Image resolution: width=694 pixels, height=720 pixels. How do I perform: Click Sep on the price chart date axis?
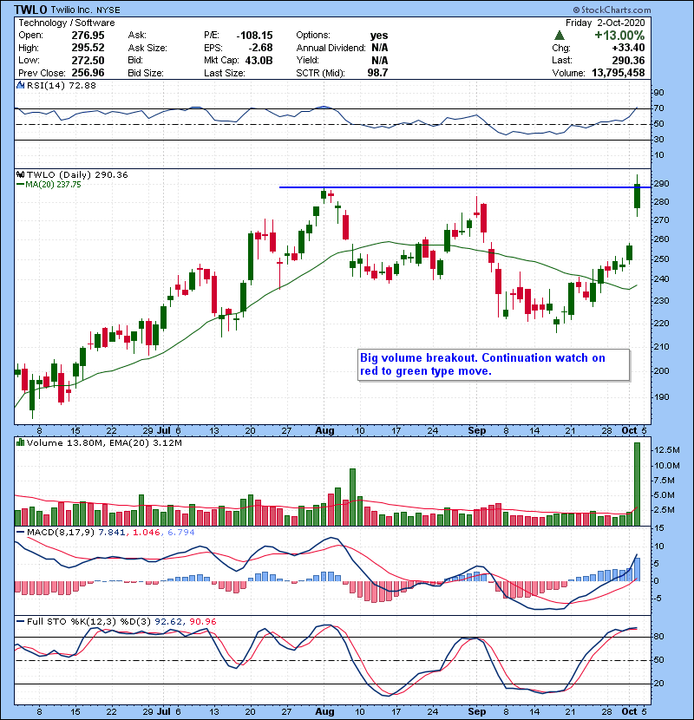tap(477, 431)
